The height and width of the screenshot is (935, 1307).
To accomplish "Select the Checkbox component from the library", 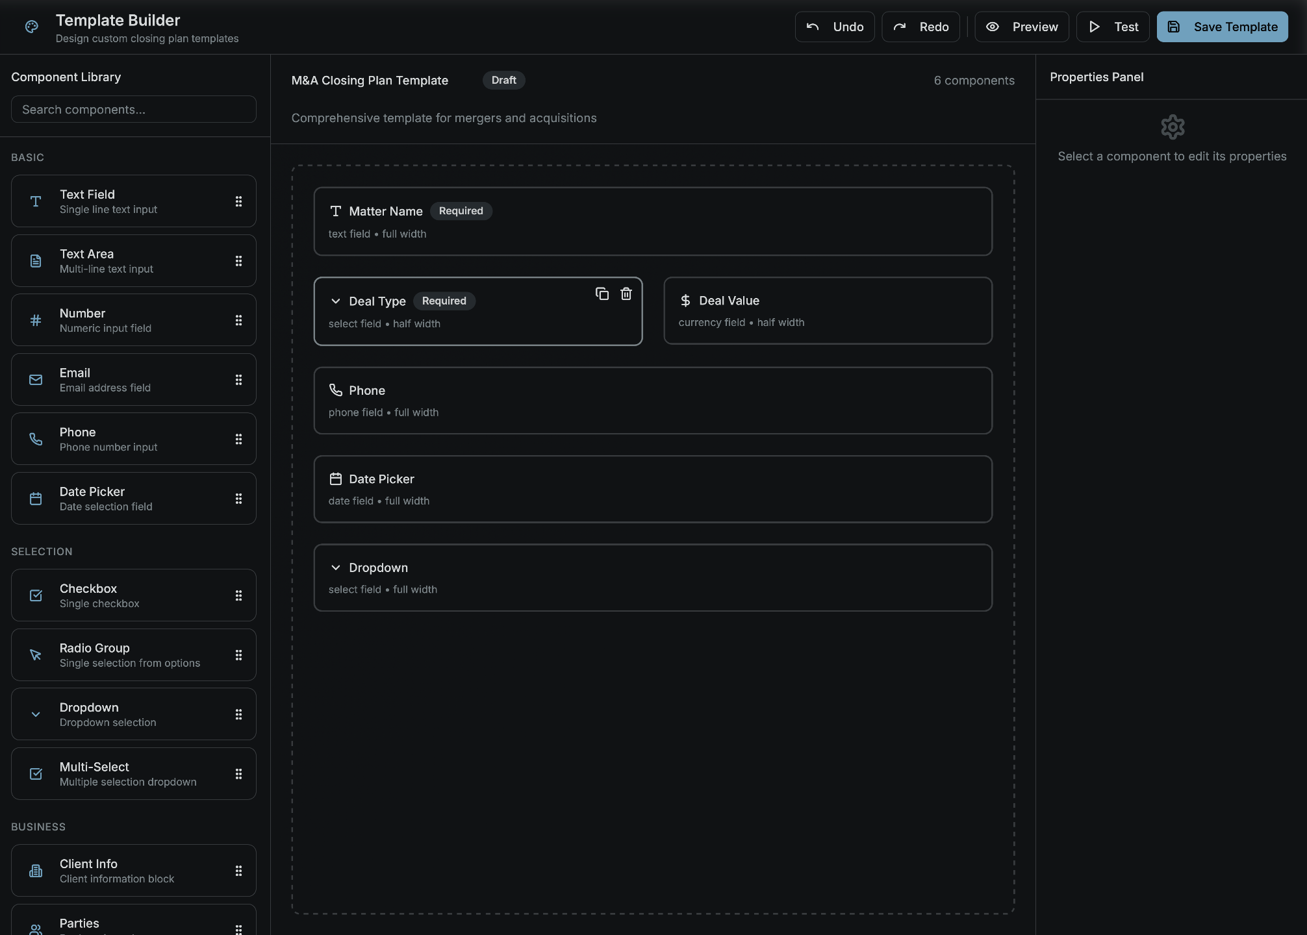I will coord(133,595).
